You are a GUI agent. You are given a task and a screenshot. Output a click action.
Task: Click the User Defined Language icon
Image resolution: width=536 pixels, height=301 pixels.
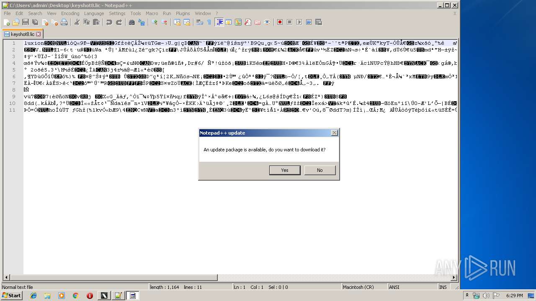tap(229, 22)
